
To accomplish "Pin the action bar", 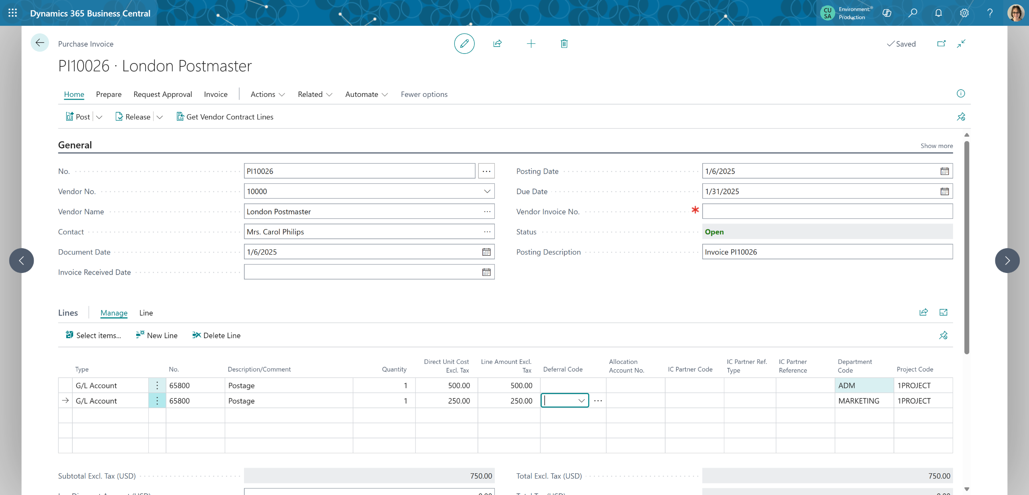I will tap(961, 117).
